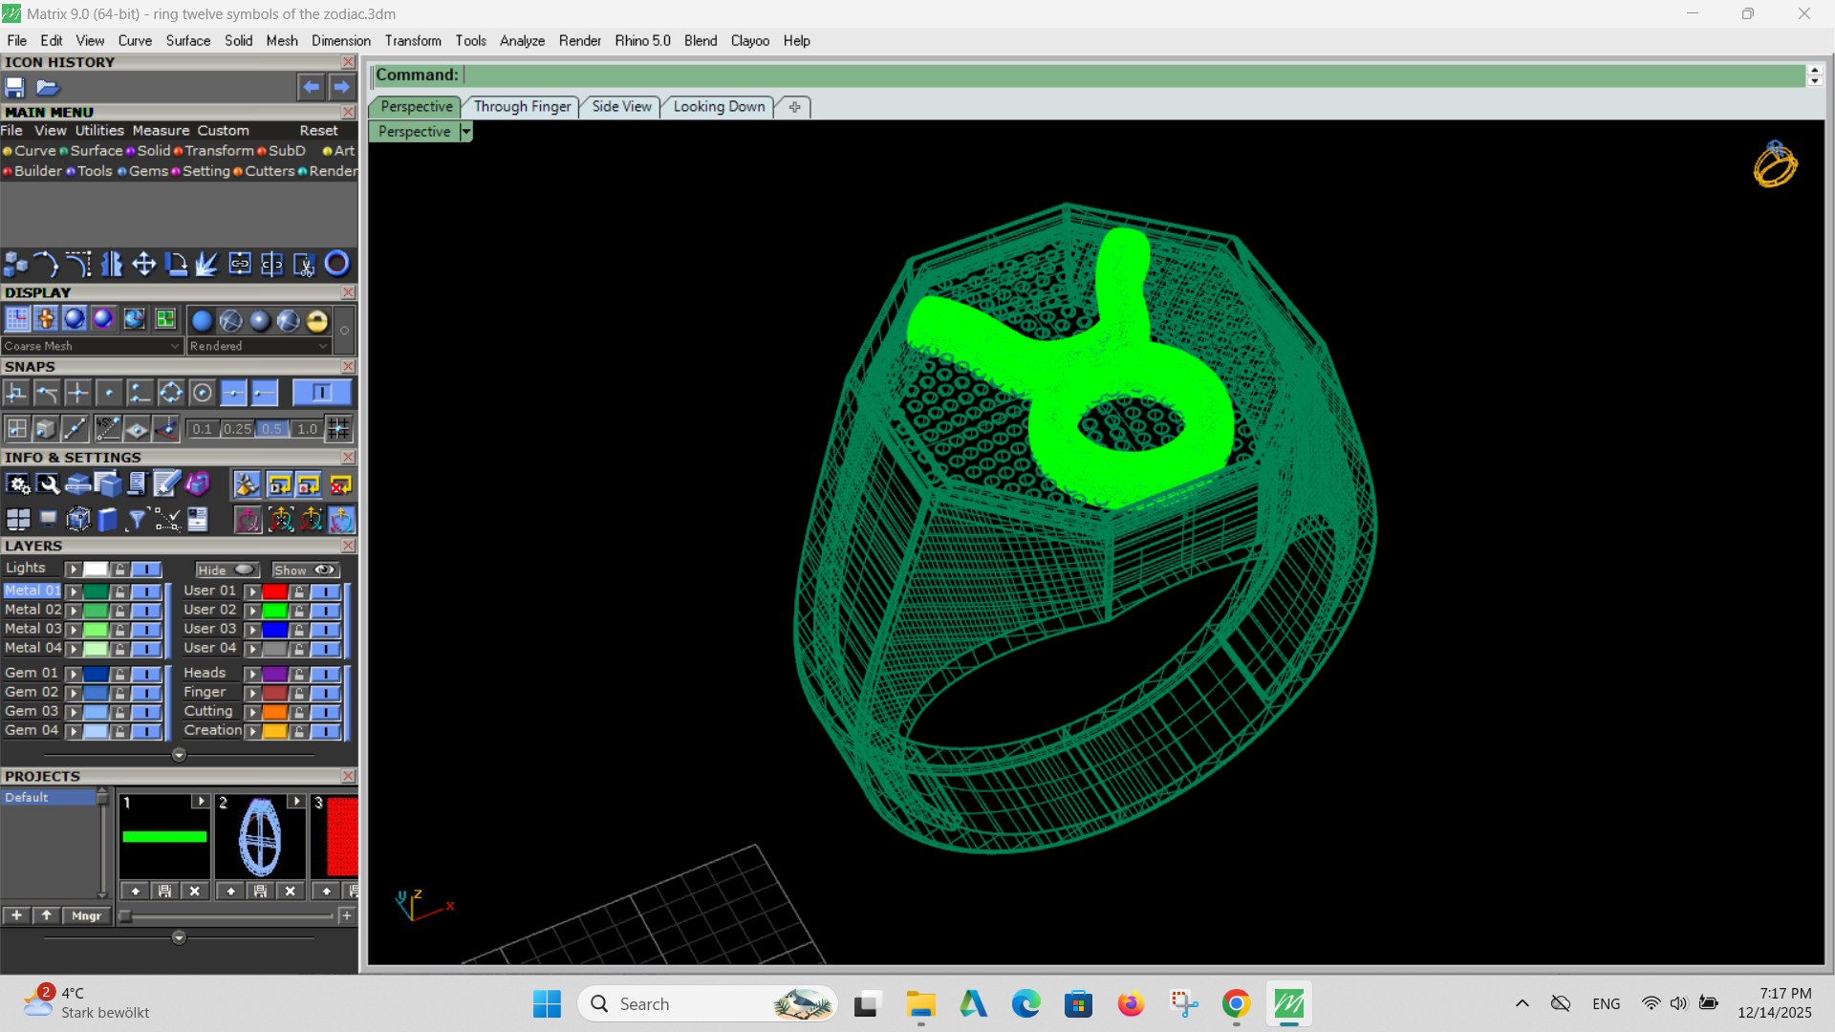Image resolution: width=1835 pixels, height=1032 pixels.
Task: Expand the Metal 02 layer arrow
Action: (73, 611)
